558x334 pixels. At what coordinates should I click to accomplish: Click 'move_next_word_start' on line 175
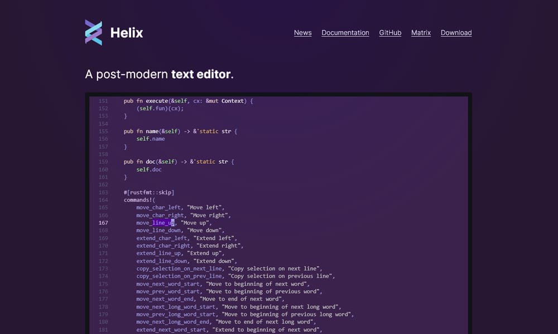tap(168, 284)
